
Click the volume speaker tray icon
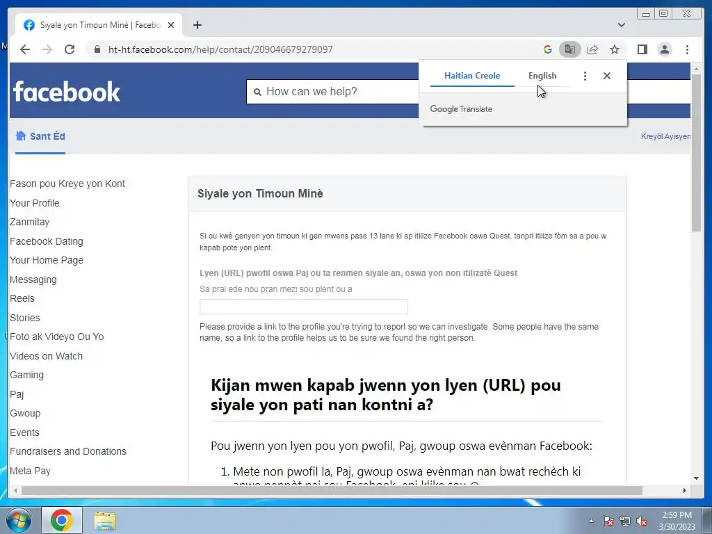(642, 521)
